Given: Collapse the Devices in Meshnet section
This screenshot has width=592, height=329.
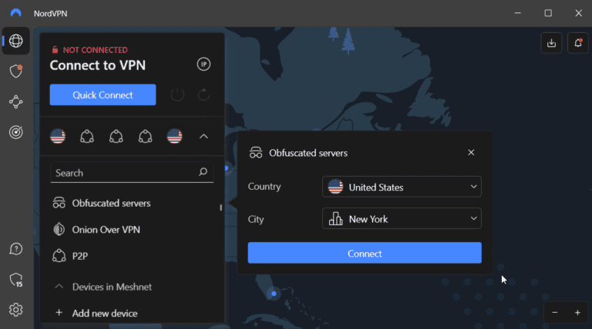Looking at the screenshot, I should coord(59,287).
